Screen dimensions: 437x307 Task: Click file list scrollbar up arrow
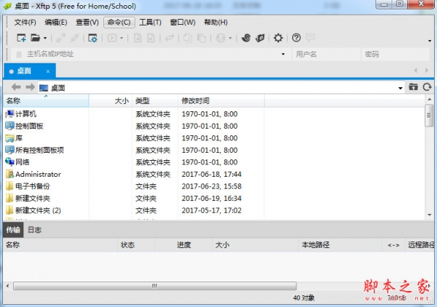coord(429,99)
